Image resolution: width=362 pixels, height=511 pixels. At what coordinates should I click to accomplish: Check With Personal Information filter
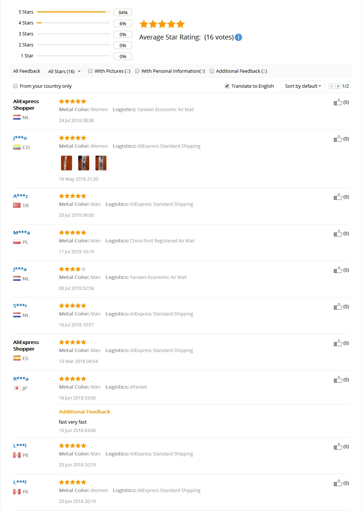point(137,71)
